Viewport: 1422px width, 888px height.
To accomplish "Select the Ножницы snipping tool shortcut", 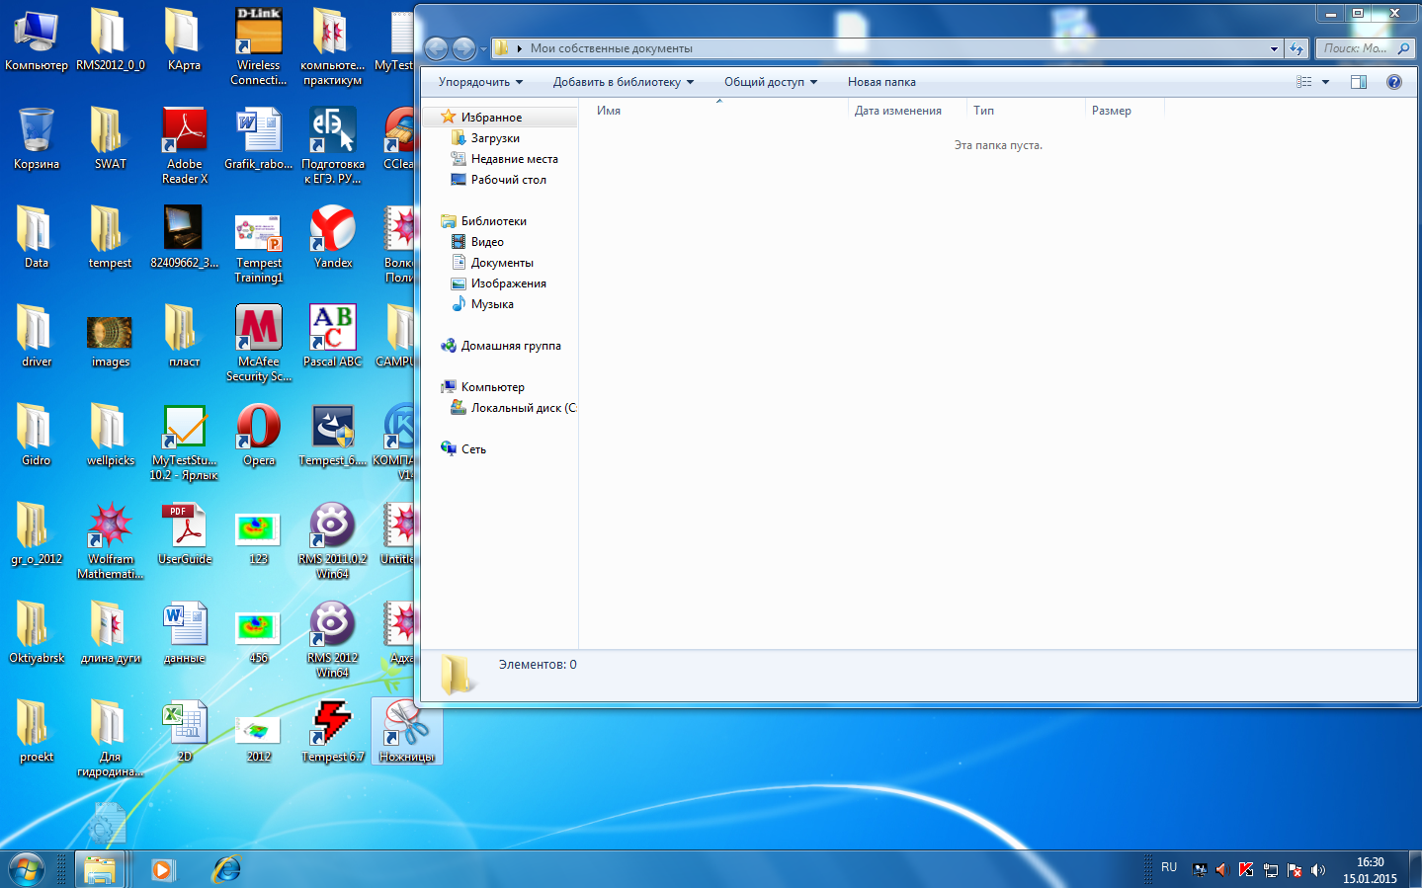I will [407, 731].
